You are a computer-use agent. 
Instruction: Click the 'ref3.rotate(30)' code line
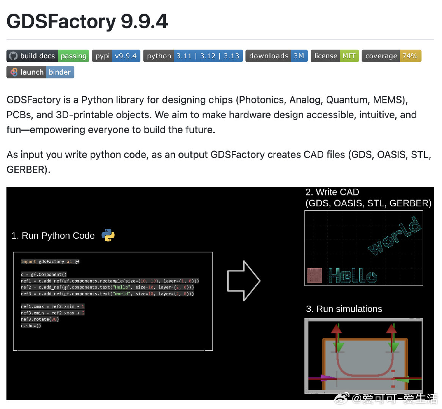pos(40,319)
